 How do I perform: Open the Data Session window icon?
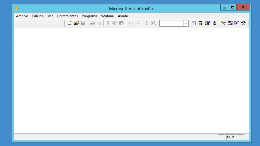[x=200, y=23]
